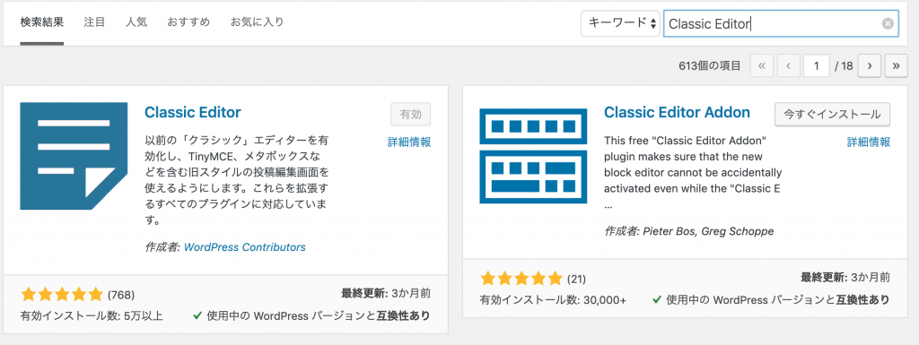Screen dimensions: 919x345
Task: Switch to the 注目 tab
Action: (x=94, y=22)
